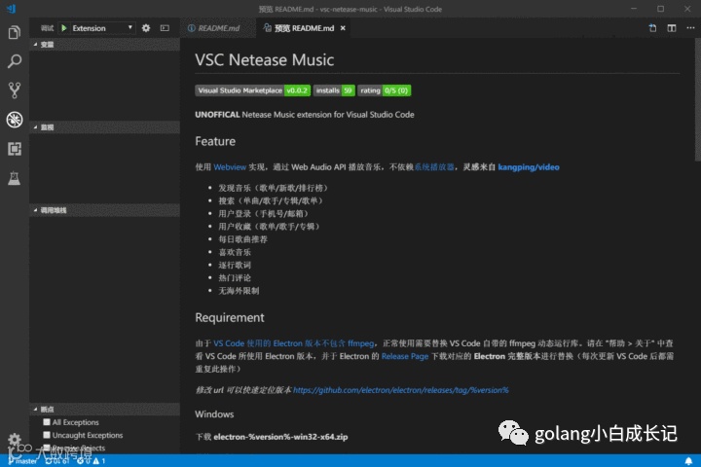Viewport: 701px width, 467px height.
Task: Open launch.json with debug gear icon
Action: [x=146, y=28]
